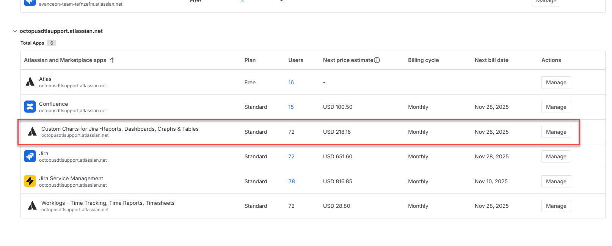Click the Worklogs app icon
This screenshot has height=246, width=612.
point(32,206)
